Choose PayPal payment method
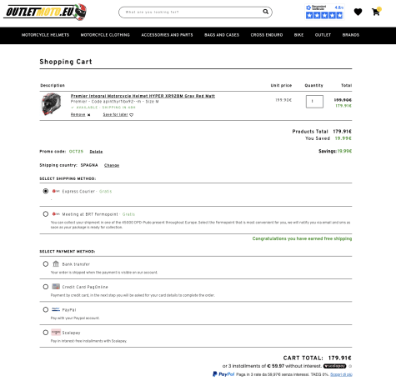 coord(46,309)
